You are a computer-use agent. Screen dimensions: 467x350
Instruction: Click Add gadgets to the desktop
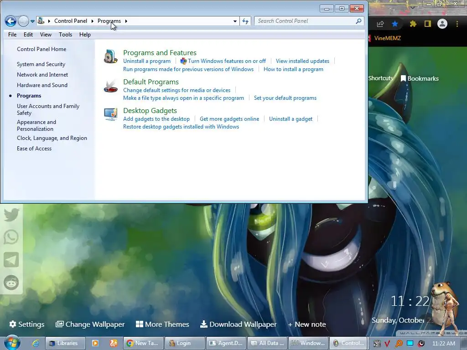point(156,119)
